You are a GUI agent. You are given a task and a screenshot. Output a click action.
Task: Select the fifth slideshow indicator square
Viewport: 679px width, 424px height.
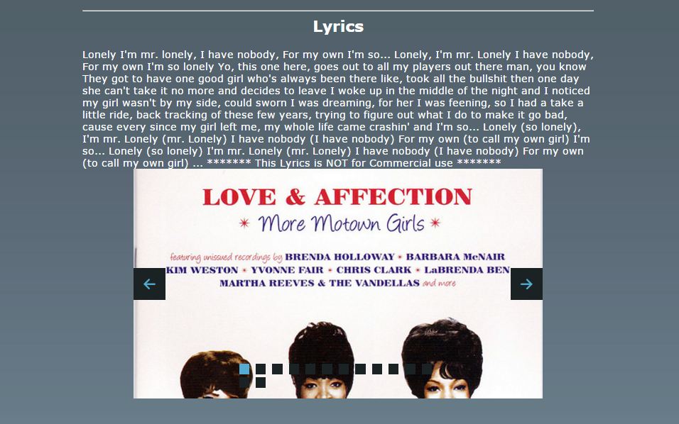310,369
